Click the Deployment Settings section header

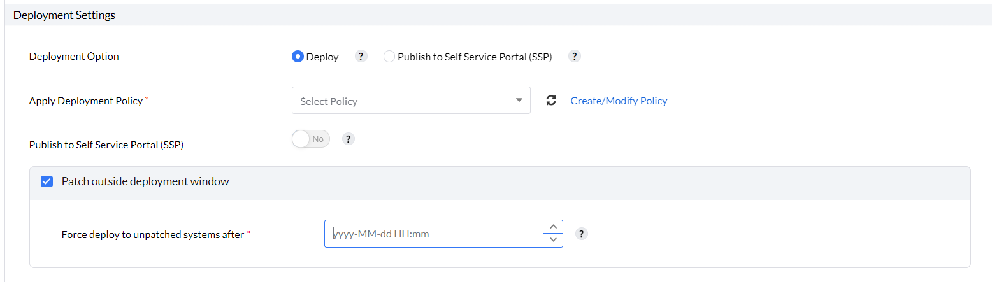(x=64, y=15)
